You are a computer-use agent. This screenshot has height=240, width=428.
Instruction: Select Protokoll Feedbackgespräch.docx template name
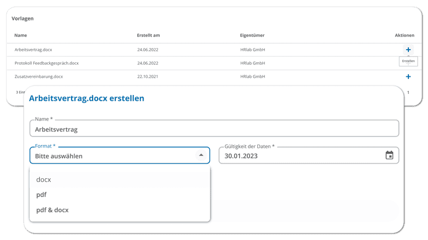pos(47,63)
